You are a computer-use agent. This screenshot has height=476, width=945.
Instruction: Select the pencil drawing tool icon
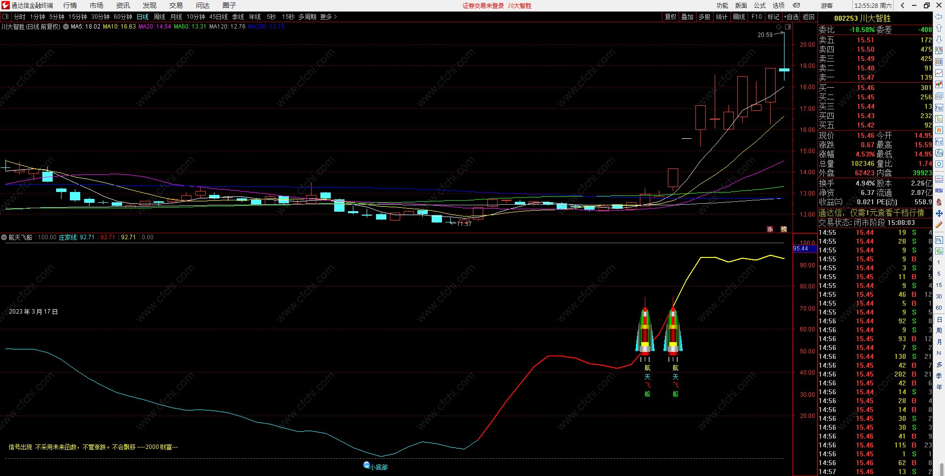(939, 225)
